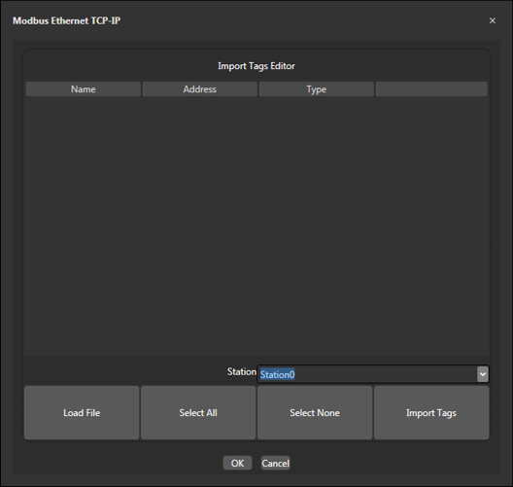The image size is (513, 487).
Task: Open the Station dropdown arrow
Action: click(483, 374)
